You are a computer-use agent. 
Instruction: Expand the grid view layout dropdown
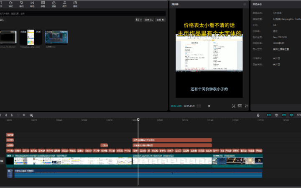tap(138, 20)
